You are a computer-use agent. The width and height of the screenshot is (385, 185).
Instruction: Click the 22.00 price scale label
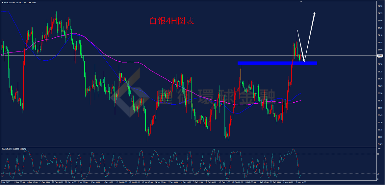coord(380,137)
